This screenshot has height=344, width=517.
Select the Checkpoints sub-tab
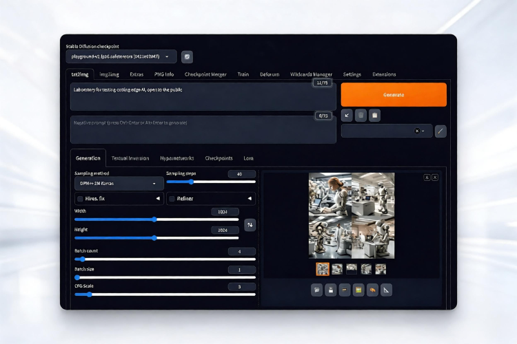219,158
